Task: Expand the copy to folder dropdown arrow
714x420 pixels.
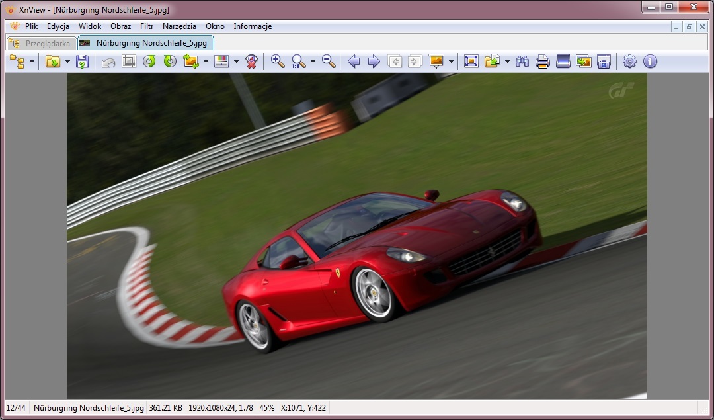Action: coord(507,62)
